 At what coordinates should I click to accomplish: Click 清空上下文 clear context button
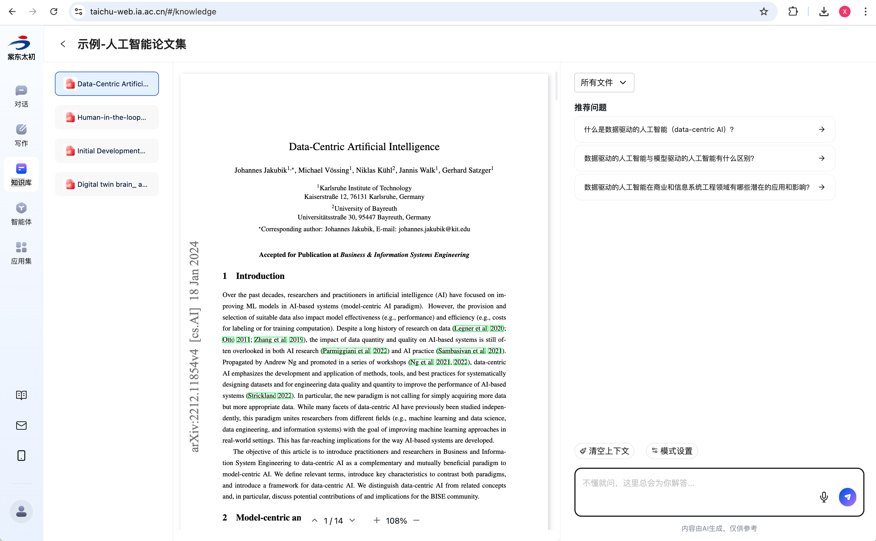[x=604, y=451]
